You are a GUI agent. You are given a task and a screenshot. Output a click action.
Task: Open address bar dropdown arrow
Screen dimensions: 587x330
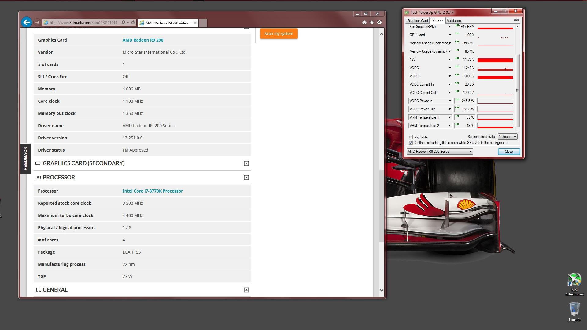coord(128,23)
